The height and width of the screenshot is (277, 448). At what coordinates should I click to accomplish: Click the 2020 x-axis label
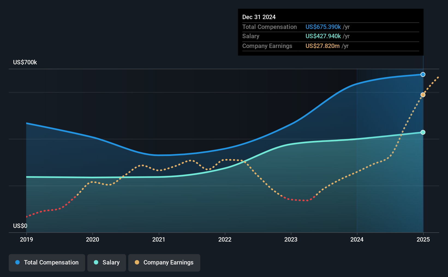(x=92, y=239)
